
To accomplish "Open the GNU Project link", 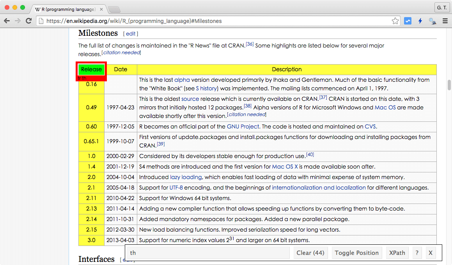I will [x=243, y=126].
